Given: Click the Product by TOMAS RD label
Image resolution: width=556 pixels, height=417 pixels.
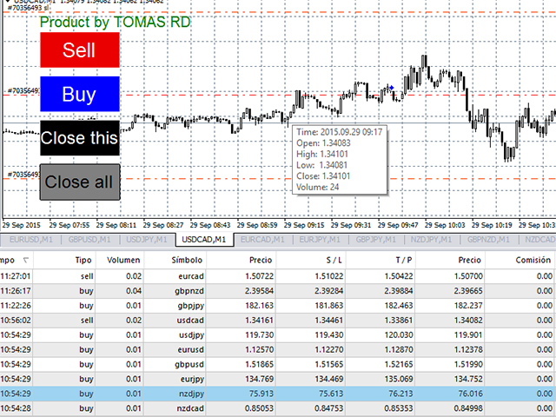Looking at the screenshot, I should [115, 23].
